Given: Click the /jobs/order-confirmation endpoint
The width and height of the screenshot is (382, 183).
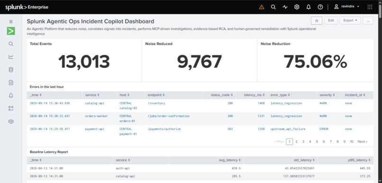Looking at the screenshot, I should point(169,116).
